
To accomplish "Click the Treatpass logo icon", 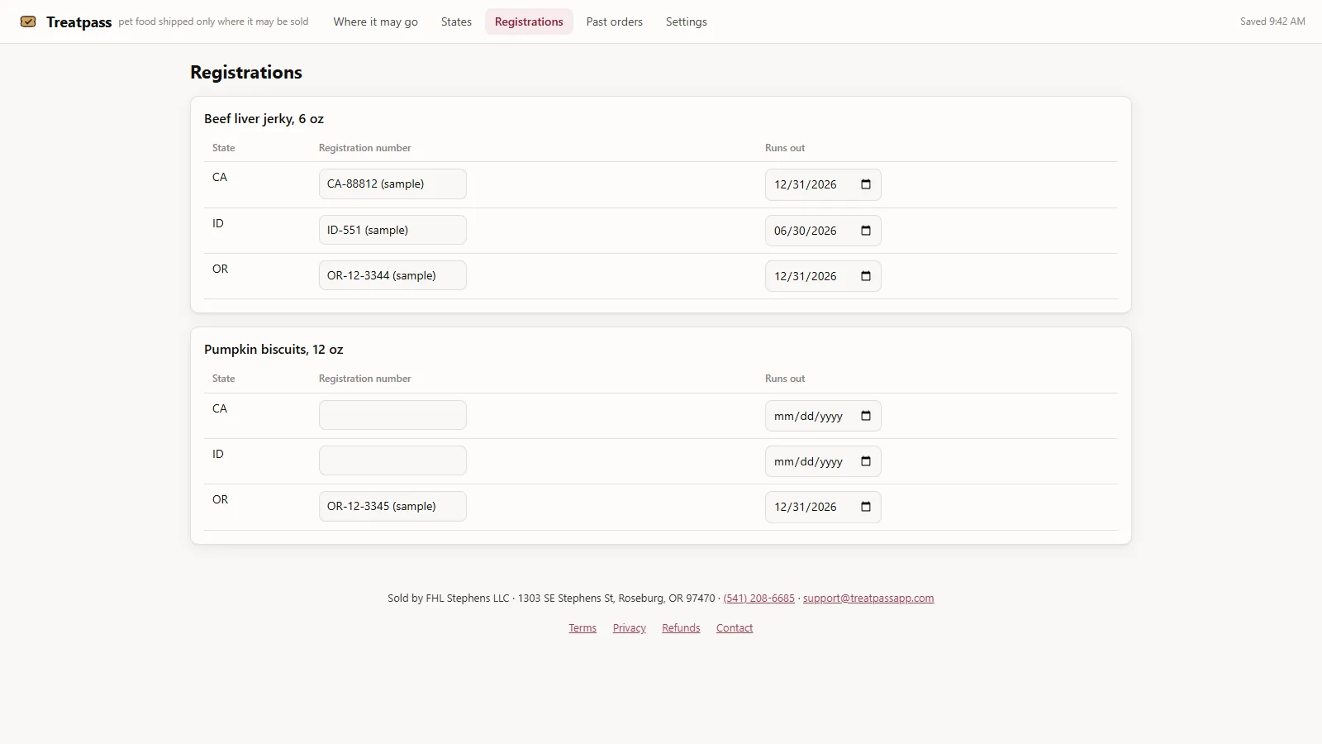I will point(28,21).
